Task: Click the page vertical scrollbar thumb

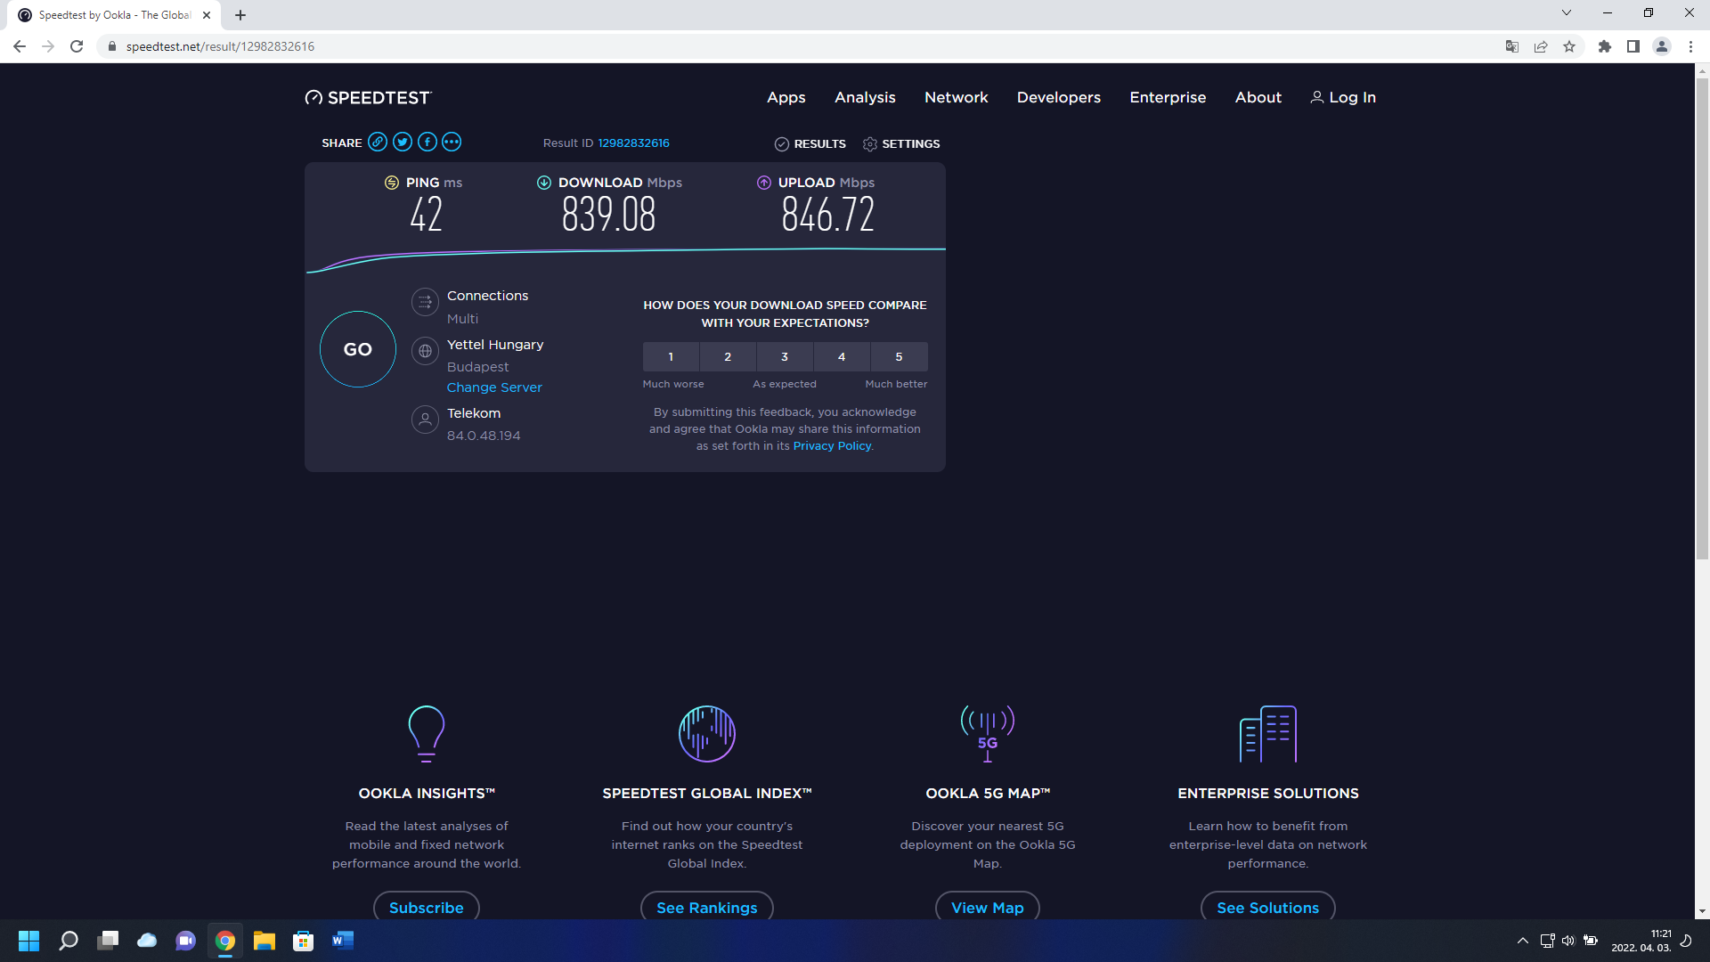Action: pos(1702,319)
